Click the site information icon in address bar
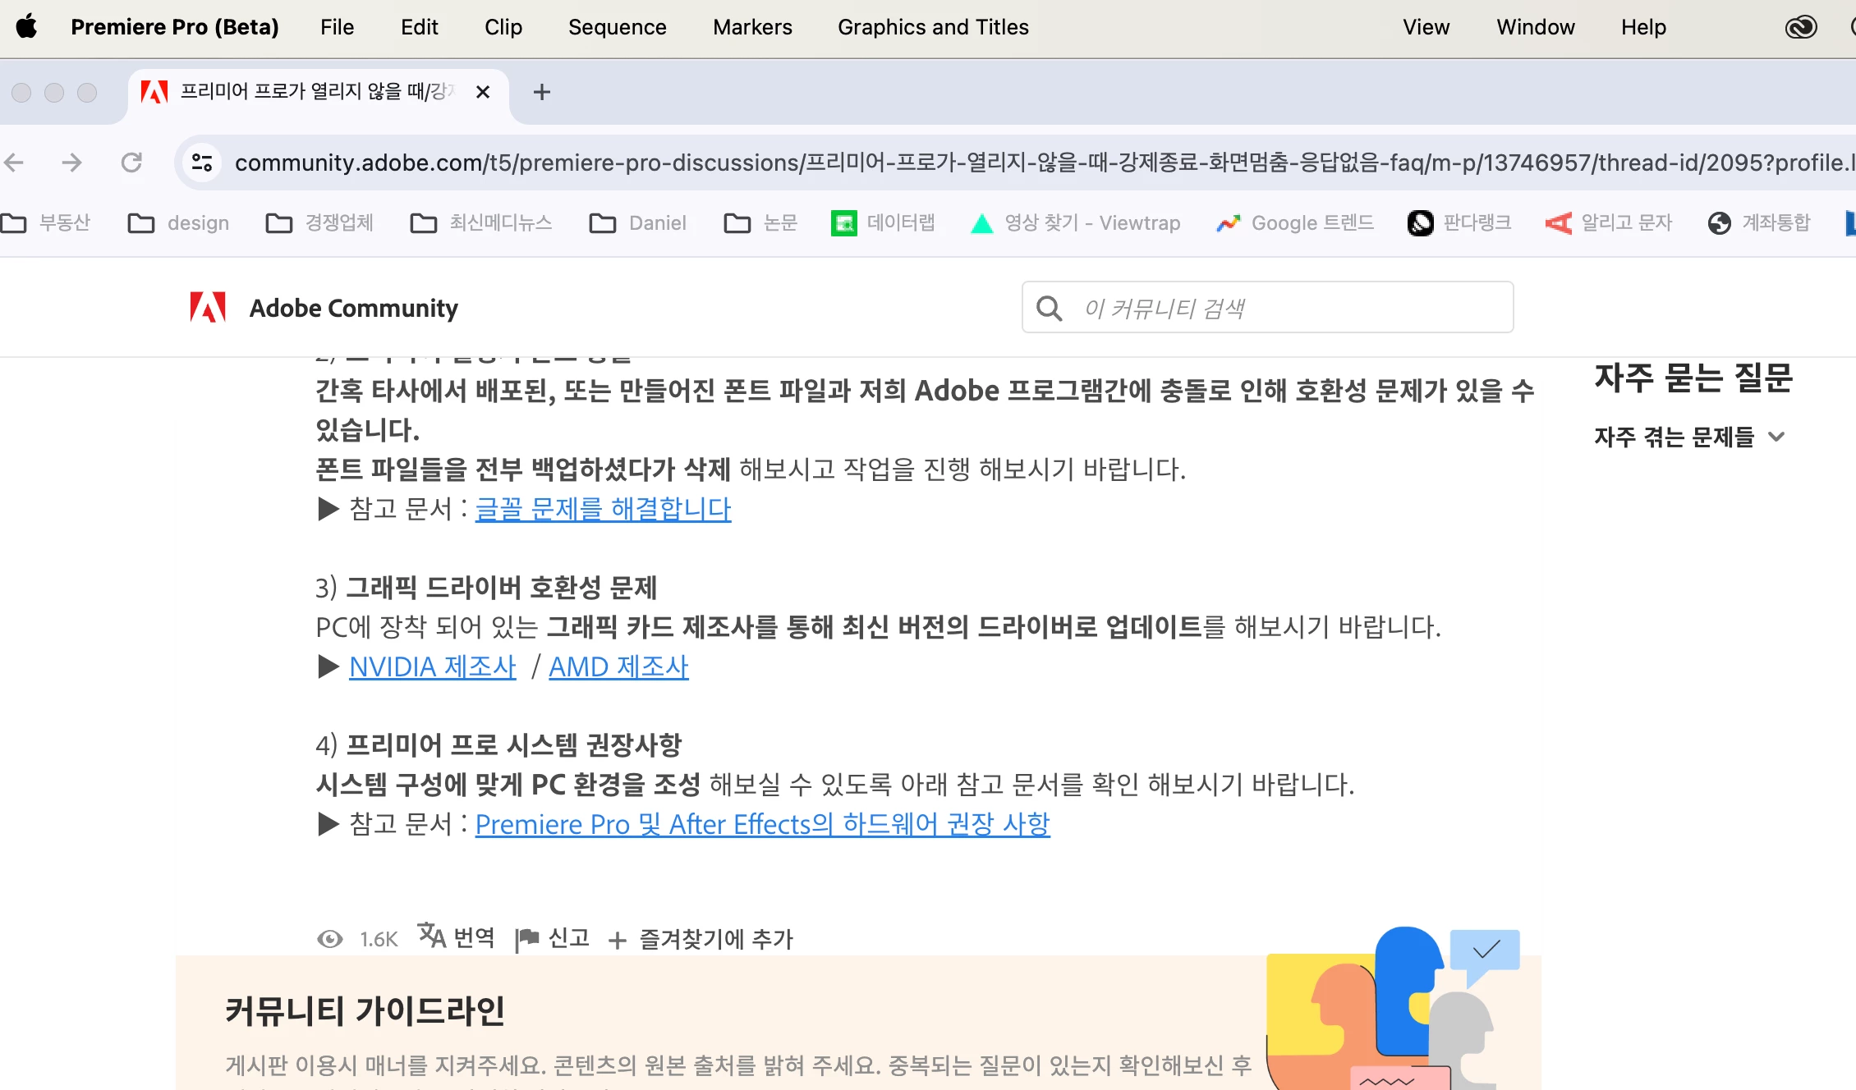The height and width of the screenshot is (1090, 1856). tap(202, 163)
